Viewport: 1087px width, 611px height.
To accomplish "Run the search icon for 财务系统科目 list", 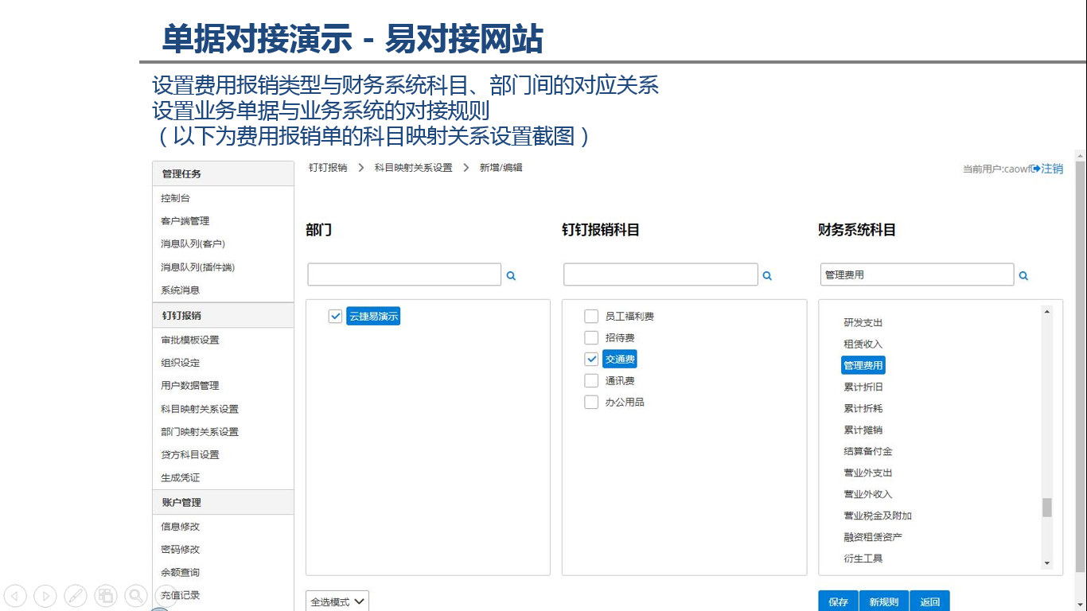I will (x=1024, y=274).
